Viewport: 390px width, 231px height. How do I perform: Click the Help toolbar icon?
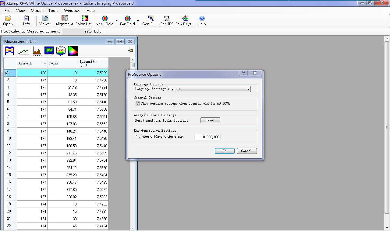coord(202,21)
